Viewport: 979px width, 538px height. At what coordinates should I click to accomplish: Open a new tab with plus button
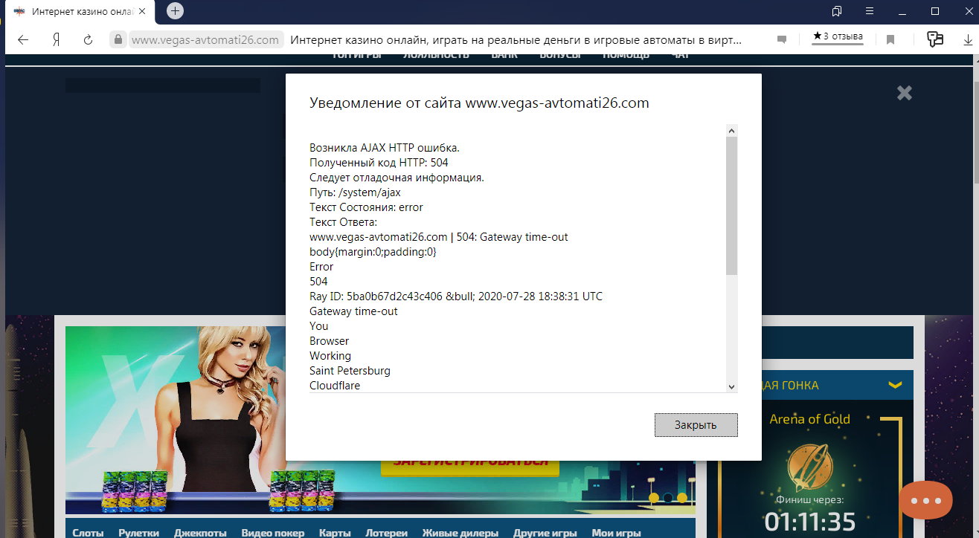point(175,11)
